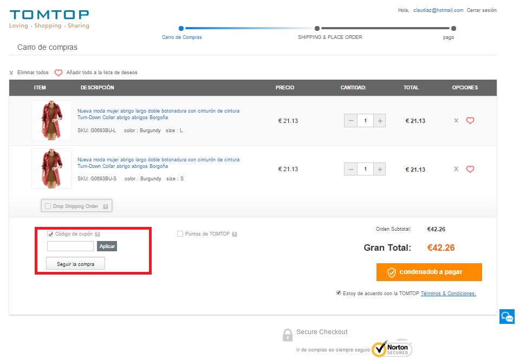Open Puntos de TOMTOP help icon
This screenshot has width=526, height=358.
tap(235, 234)
